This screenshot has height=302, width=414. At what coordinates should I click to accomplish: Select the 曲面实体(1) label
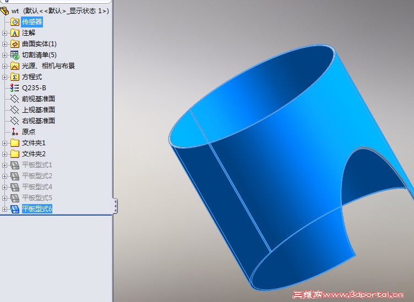[x=39, y=44]
